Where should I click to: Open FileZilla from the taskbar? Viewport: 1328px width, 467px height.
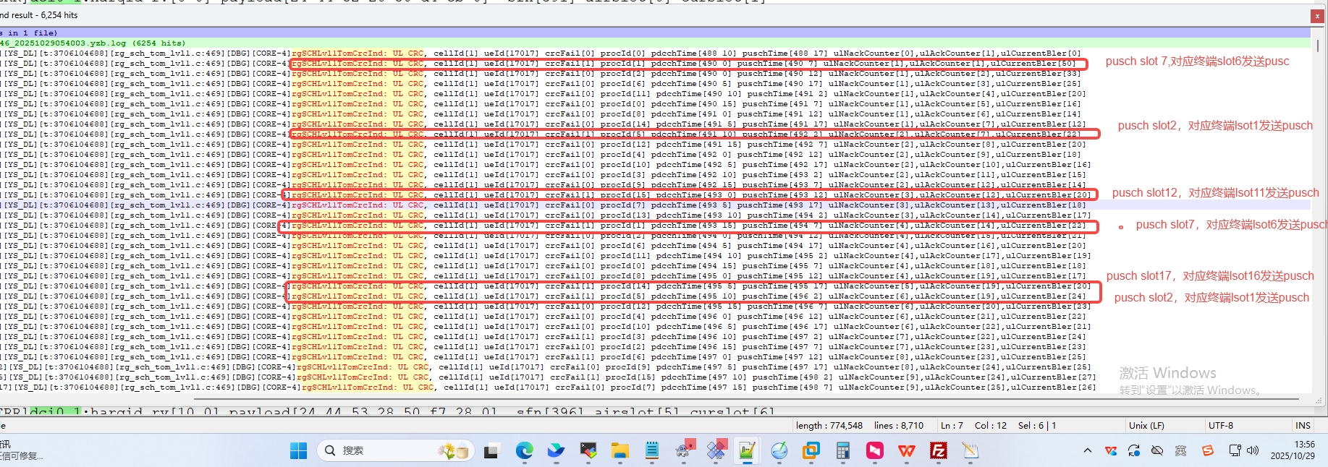tap(939, 451)
